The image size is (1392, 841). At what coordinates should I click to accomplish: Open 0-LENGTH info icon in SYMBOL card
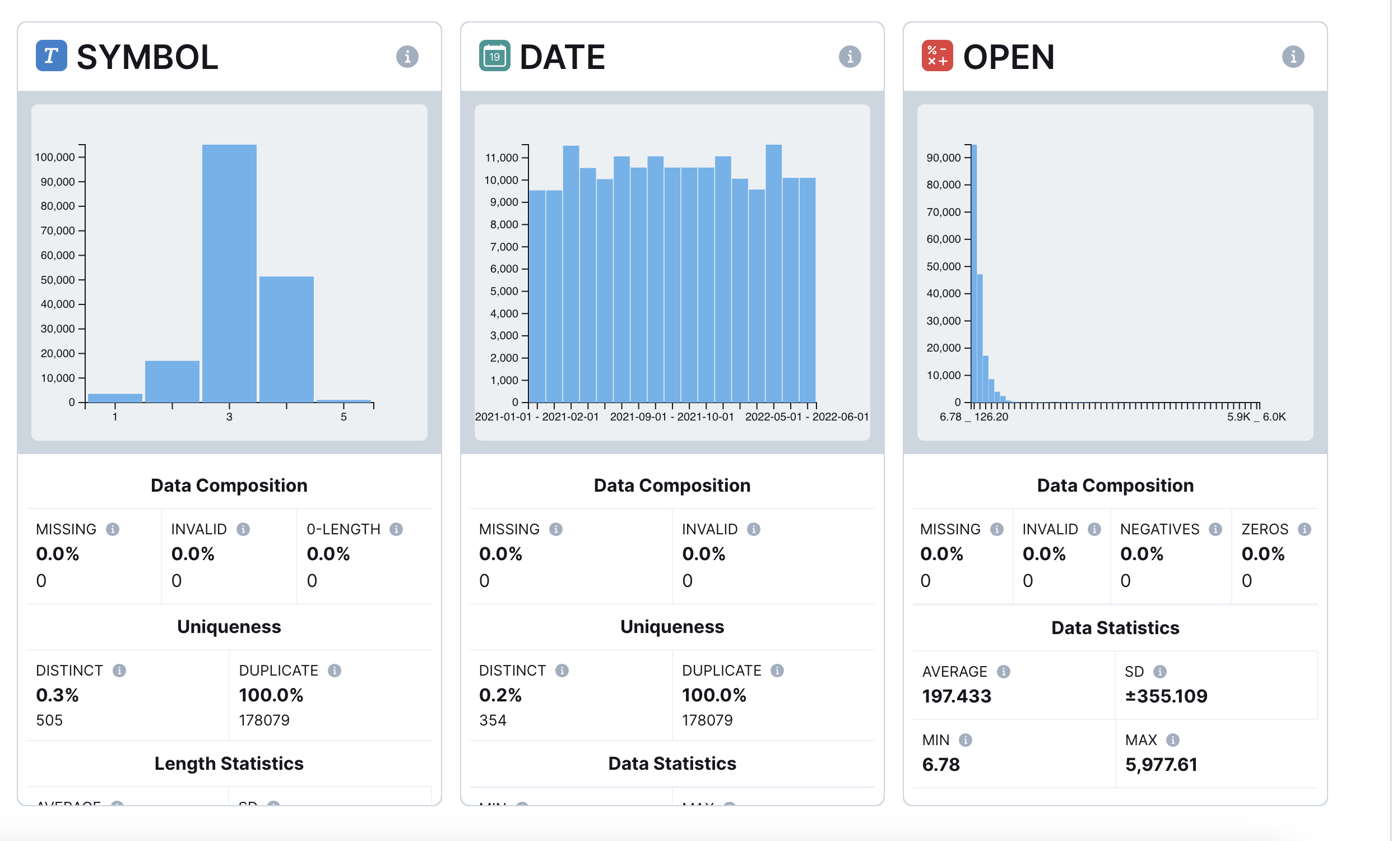396,529
